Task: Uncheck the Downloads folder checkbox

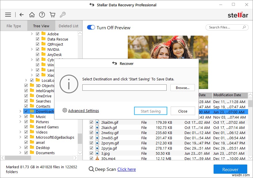Action: coord(26,111)
